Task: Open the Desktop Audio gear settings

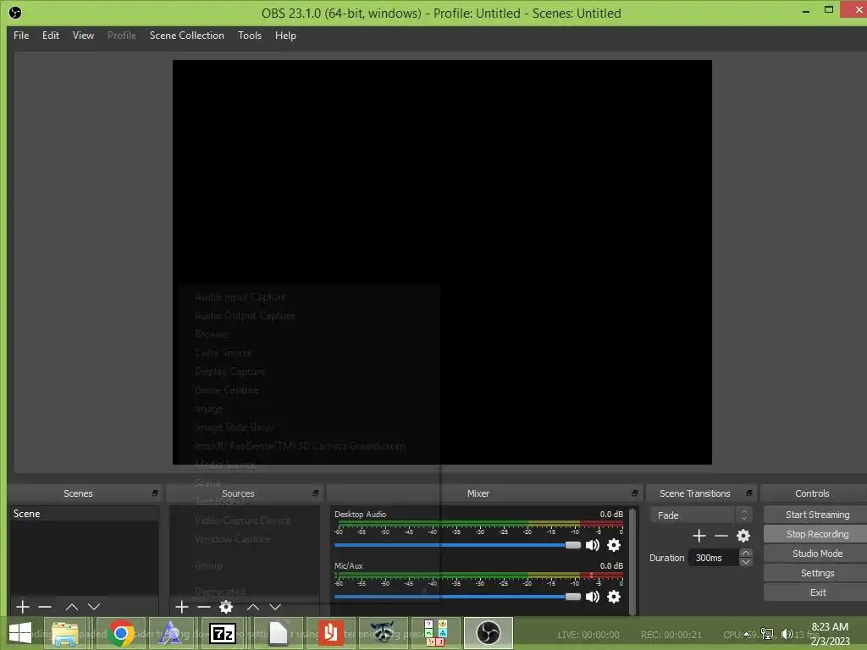Action: 614,545
